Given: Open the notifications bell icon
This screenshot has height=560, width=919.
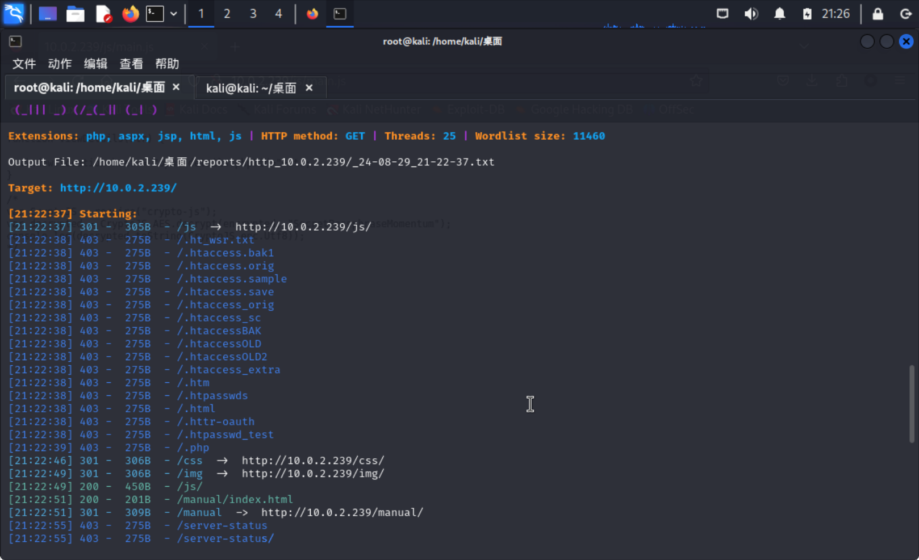Looking at the screenshot, I should 780,14.
